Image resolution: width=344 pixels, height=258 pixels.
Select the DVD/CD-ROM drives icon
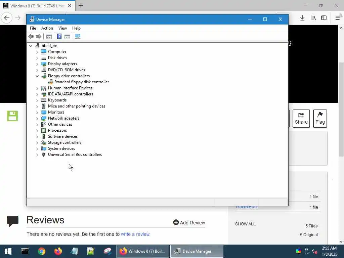[x=44, y=70]
